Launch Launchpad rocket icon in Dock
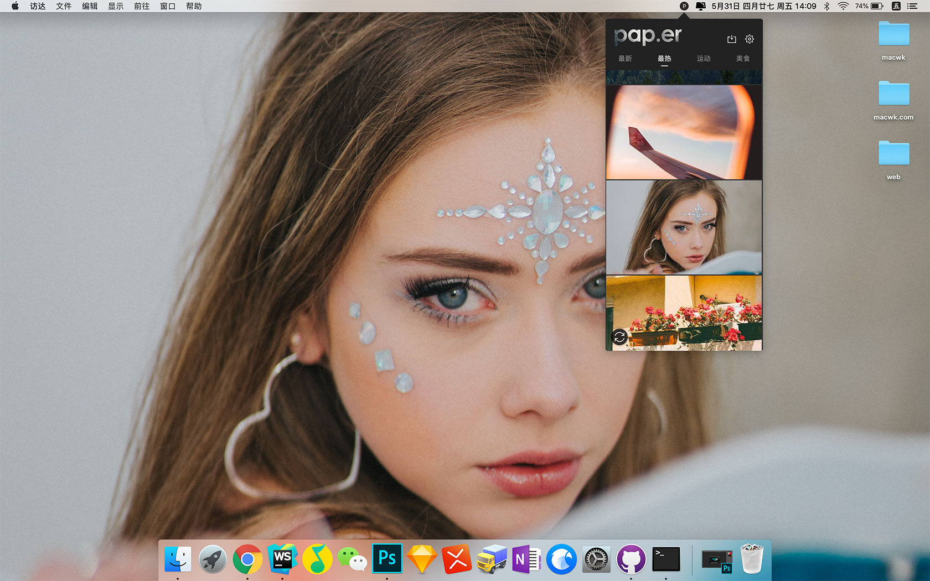The height and width of the screenshot is (581, 930). click(x=213, y=559)
